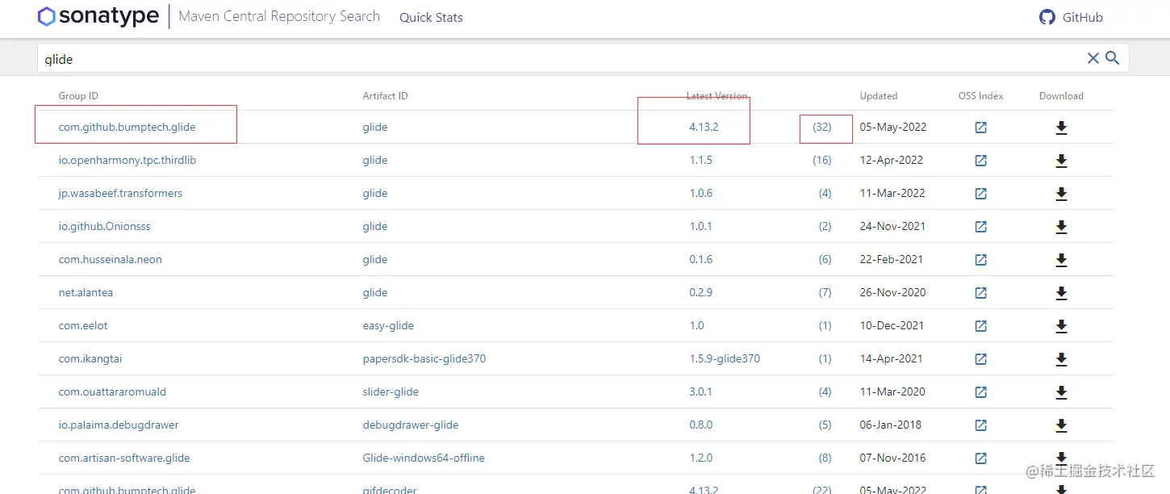Open artifact easy-glide
Viewport: 1170px width, 494px height.
pyautogui.click(x=388, y=326)
